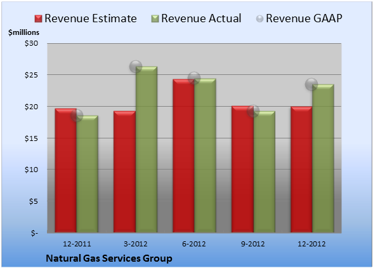
Task: Select the green actual bar for 3-2012
Action: [x=147, y=149]
